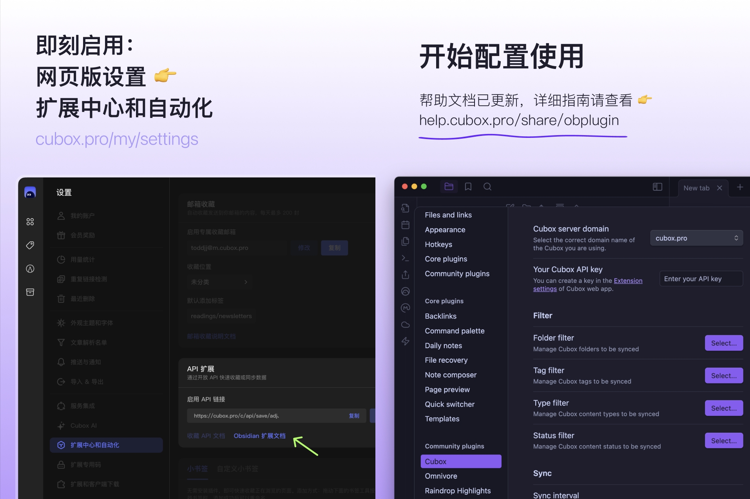
Task: Open the calendar daily note ribbon icon
Action: 406,225
